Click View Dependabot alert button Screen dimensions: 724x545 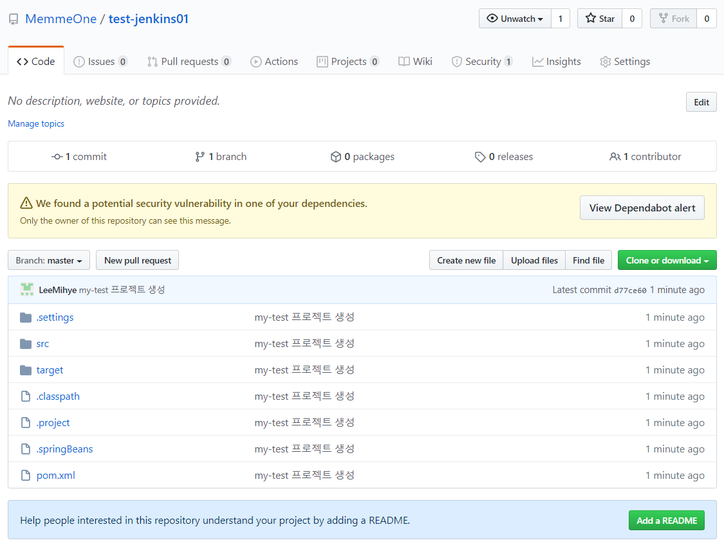642,208
